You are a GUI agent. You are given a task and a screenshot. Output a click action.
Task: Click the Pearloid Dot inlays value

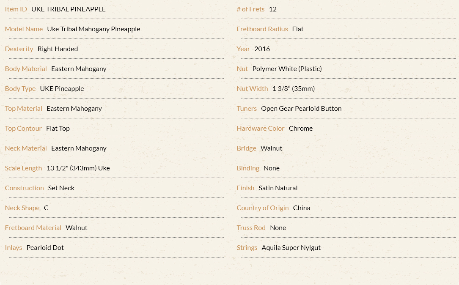click(45, 248)
